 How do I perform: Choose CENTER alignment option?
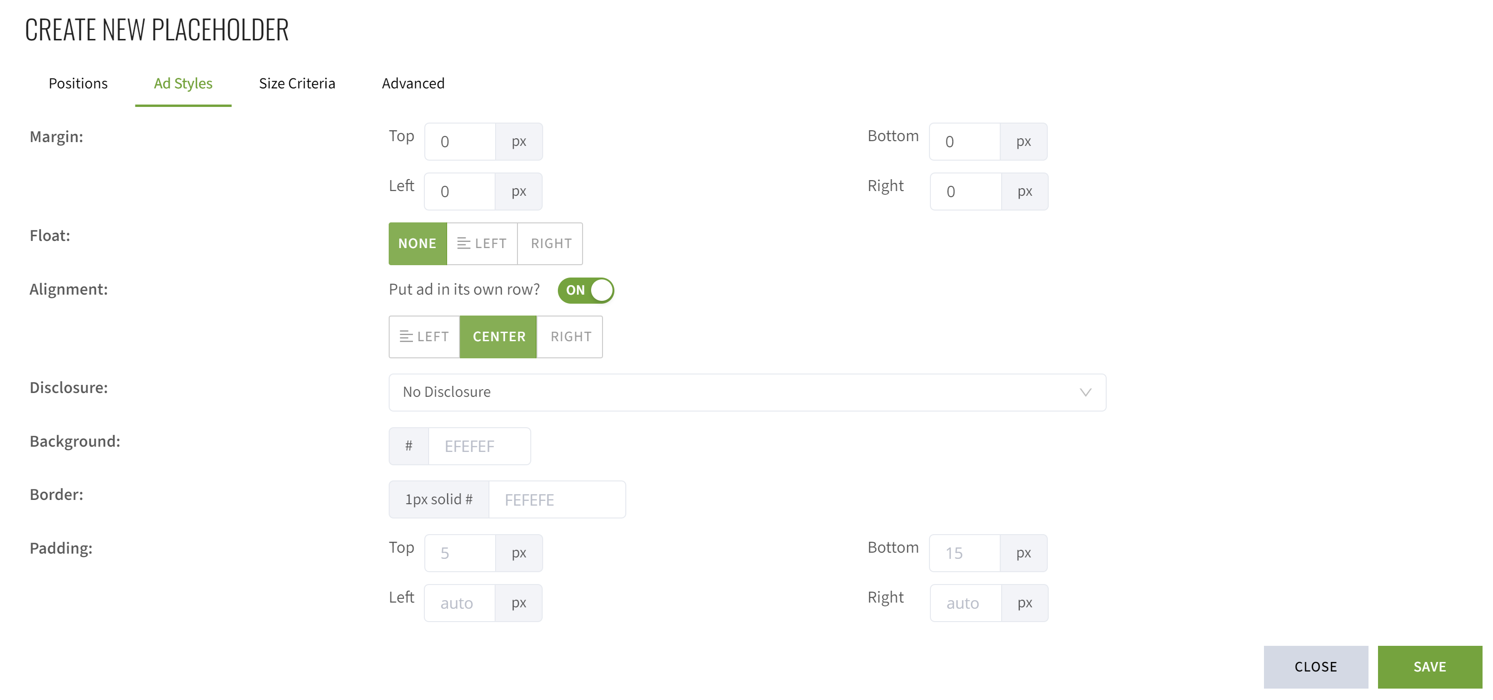click(498, 336)
